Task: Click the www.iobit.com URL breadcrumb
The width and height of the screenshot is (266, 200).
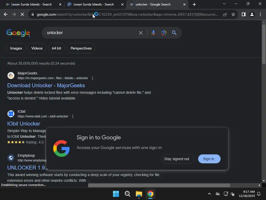Action: point(43,116)
